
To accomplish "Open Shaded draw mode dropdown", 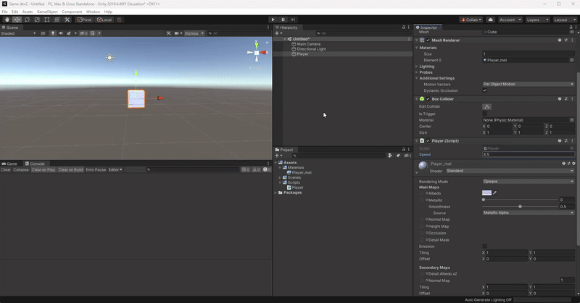I will pyautogui.click(x=19, y=33).
